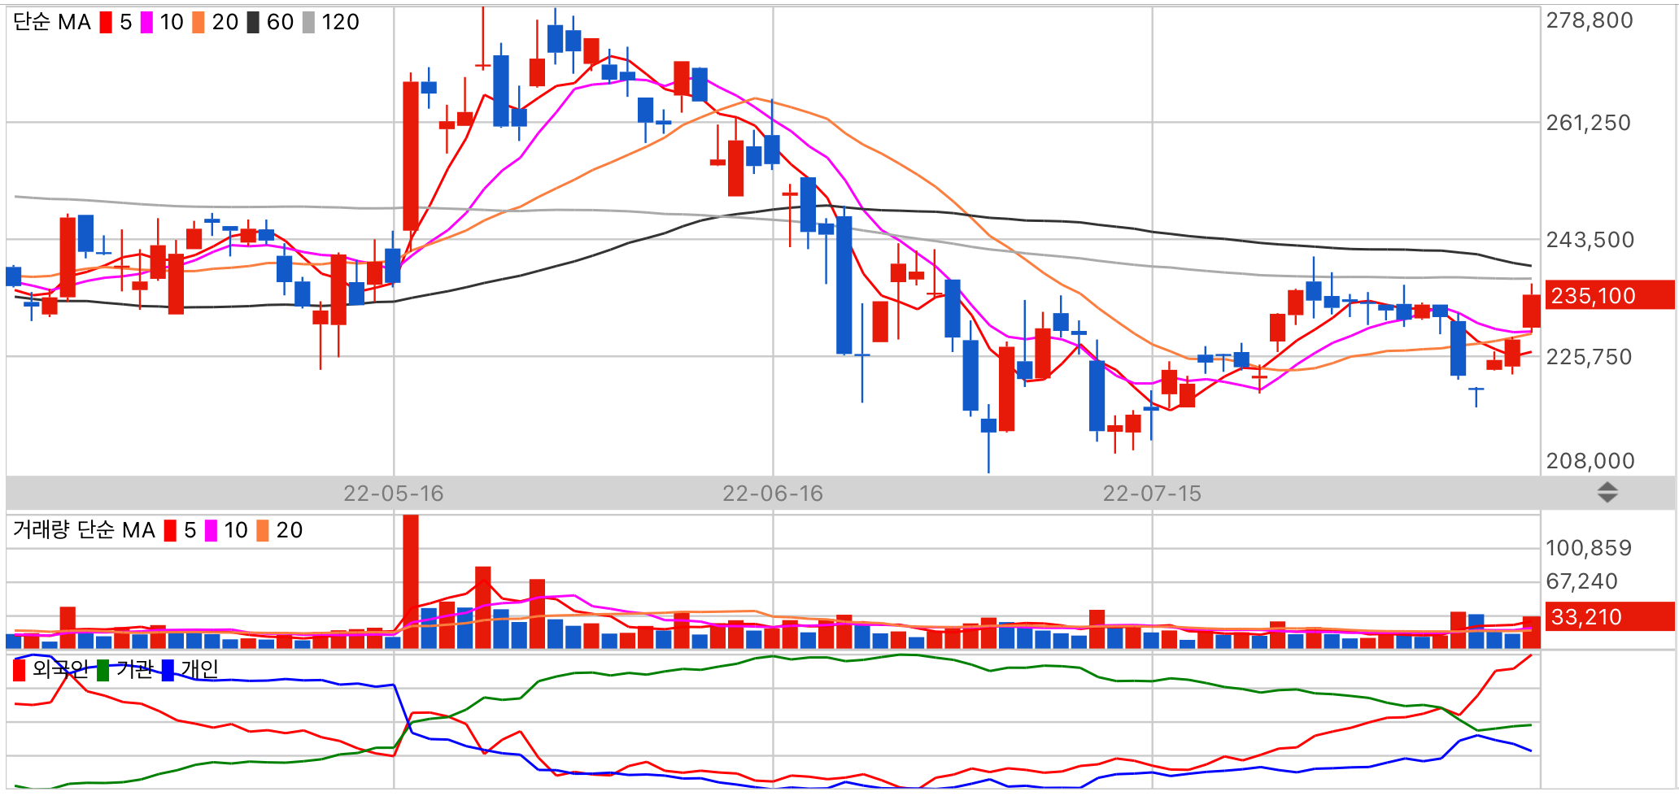Click the magenta 10 swatch in 단순 MA legend

pos(146,23)
